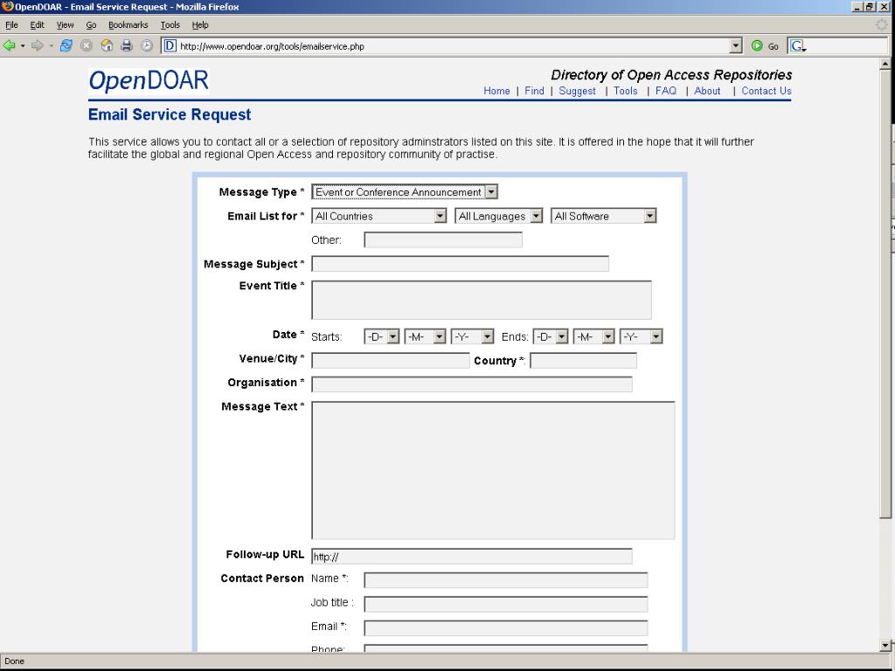Click the vertical scrollbar up arrow
This screenshot has height=671, width=895.
click(885, 63)
